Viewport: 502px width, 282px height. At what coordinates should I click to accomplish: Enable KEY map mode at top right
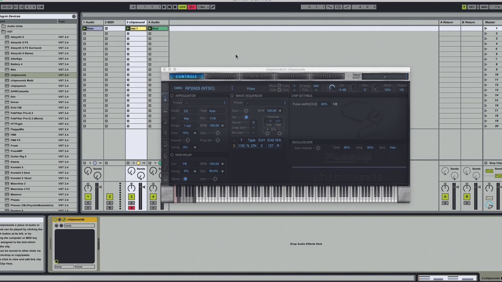[472, 7]
